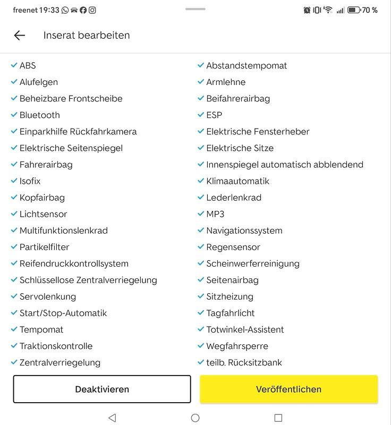The width and height of the screenshot is (391, 425).
Task: Tap the Inserat bearbeiten title
Action: click(x=87, y=35)
